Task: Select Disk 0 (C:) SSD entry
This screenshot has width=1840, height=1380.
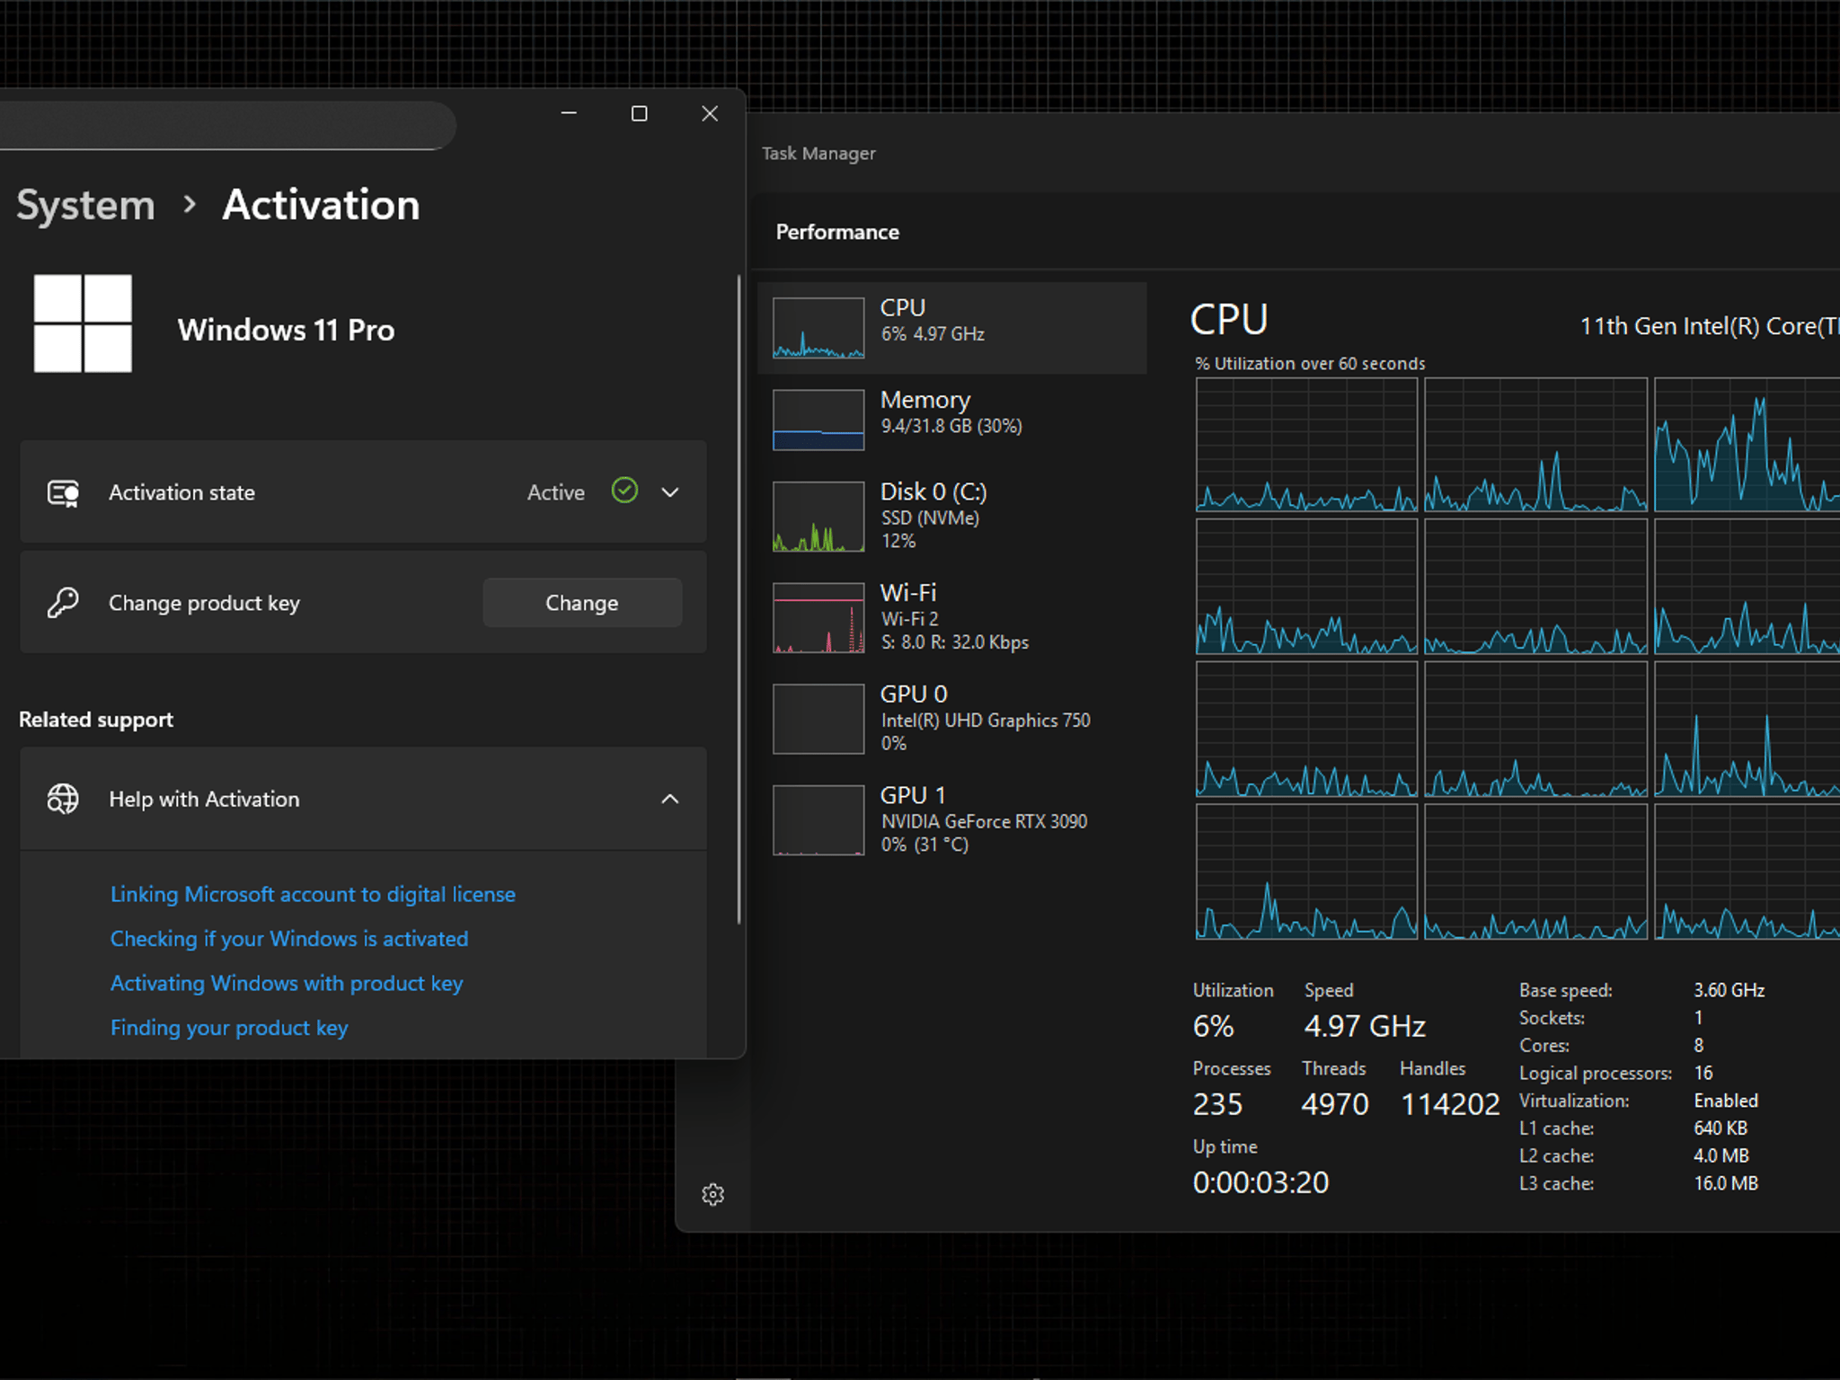Action: 951,517
